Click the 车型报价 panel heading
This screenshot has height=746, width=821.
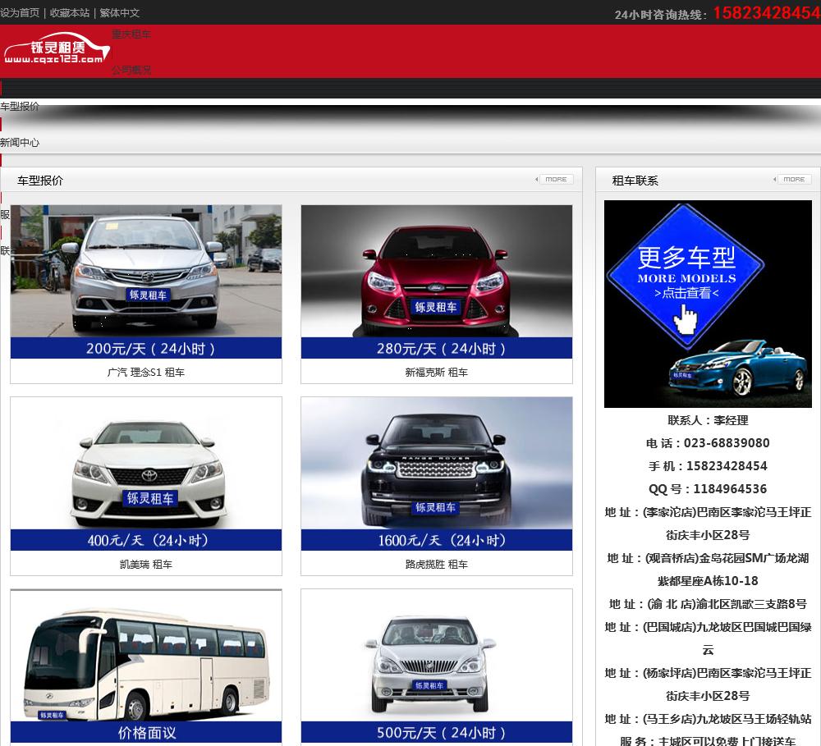(39, 181)
